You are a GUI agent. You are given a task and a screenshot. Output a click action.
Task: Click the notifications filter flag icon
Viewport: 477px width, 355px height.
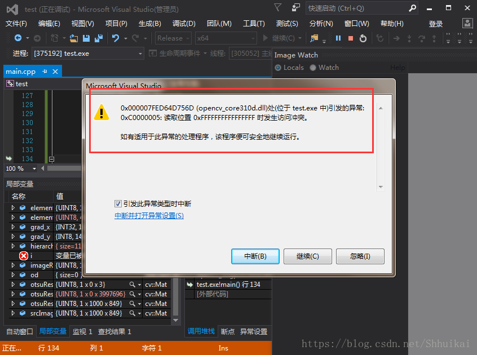[278, 7]
